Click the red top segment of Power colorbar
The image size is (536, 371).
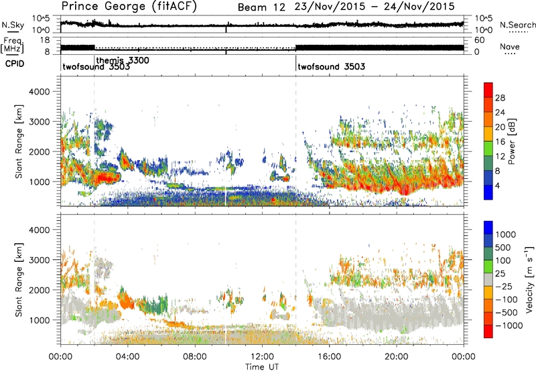488,90
